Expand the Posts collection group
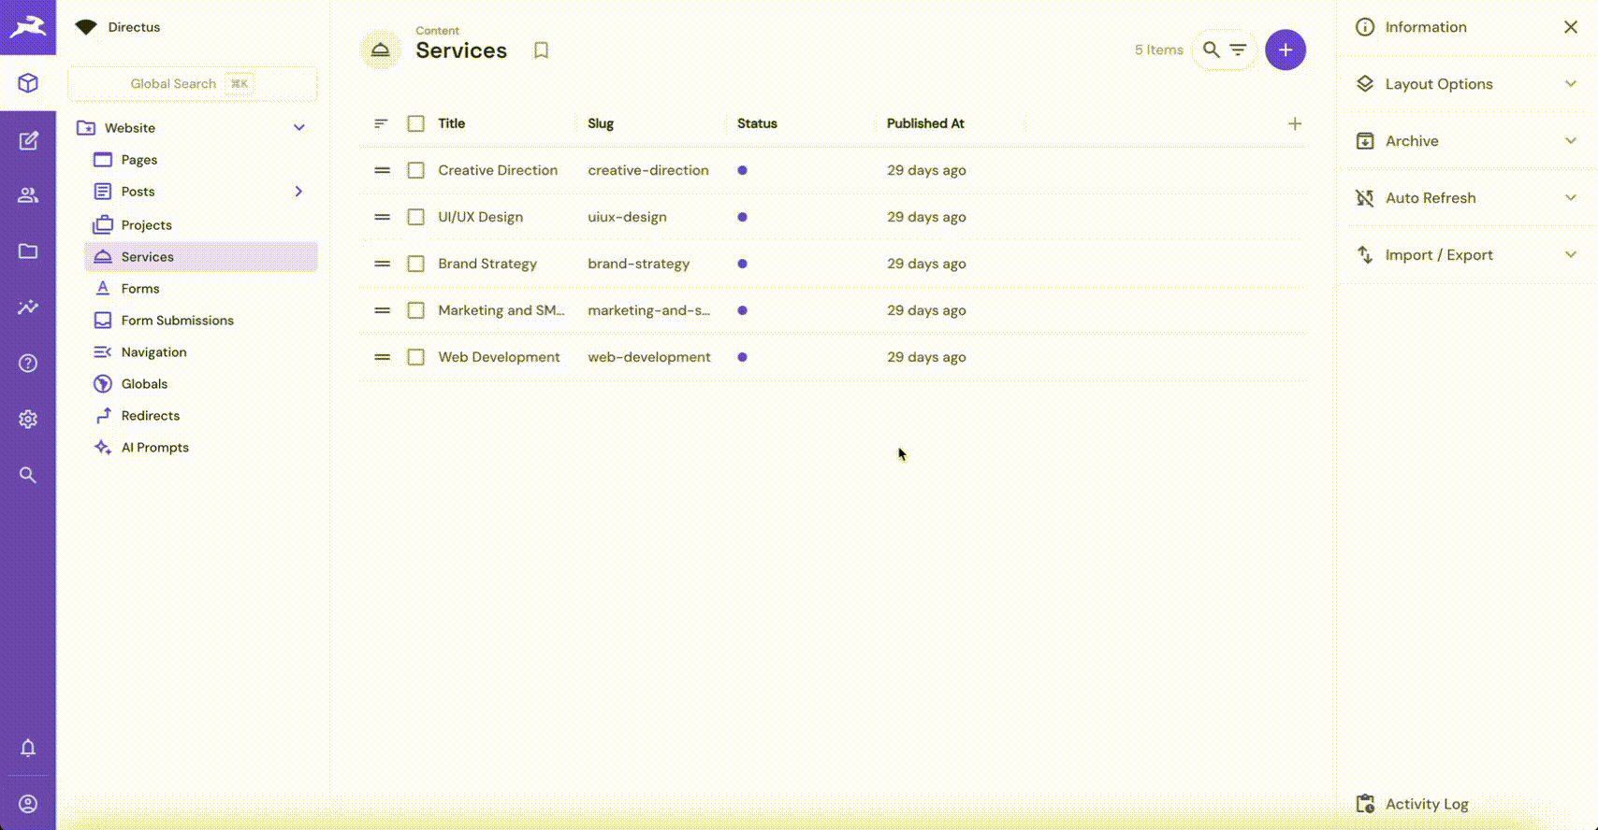1598x830 pixels. point(298,192)
